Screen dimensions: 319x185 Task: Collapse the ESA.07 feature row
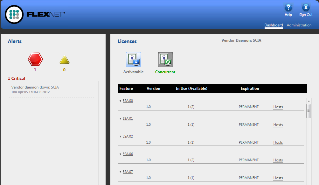point(121,172)
